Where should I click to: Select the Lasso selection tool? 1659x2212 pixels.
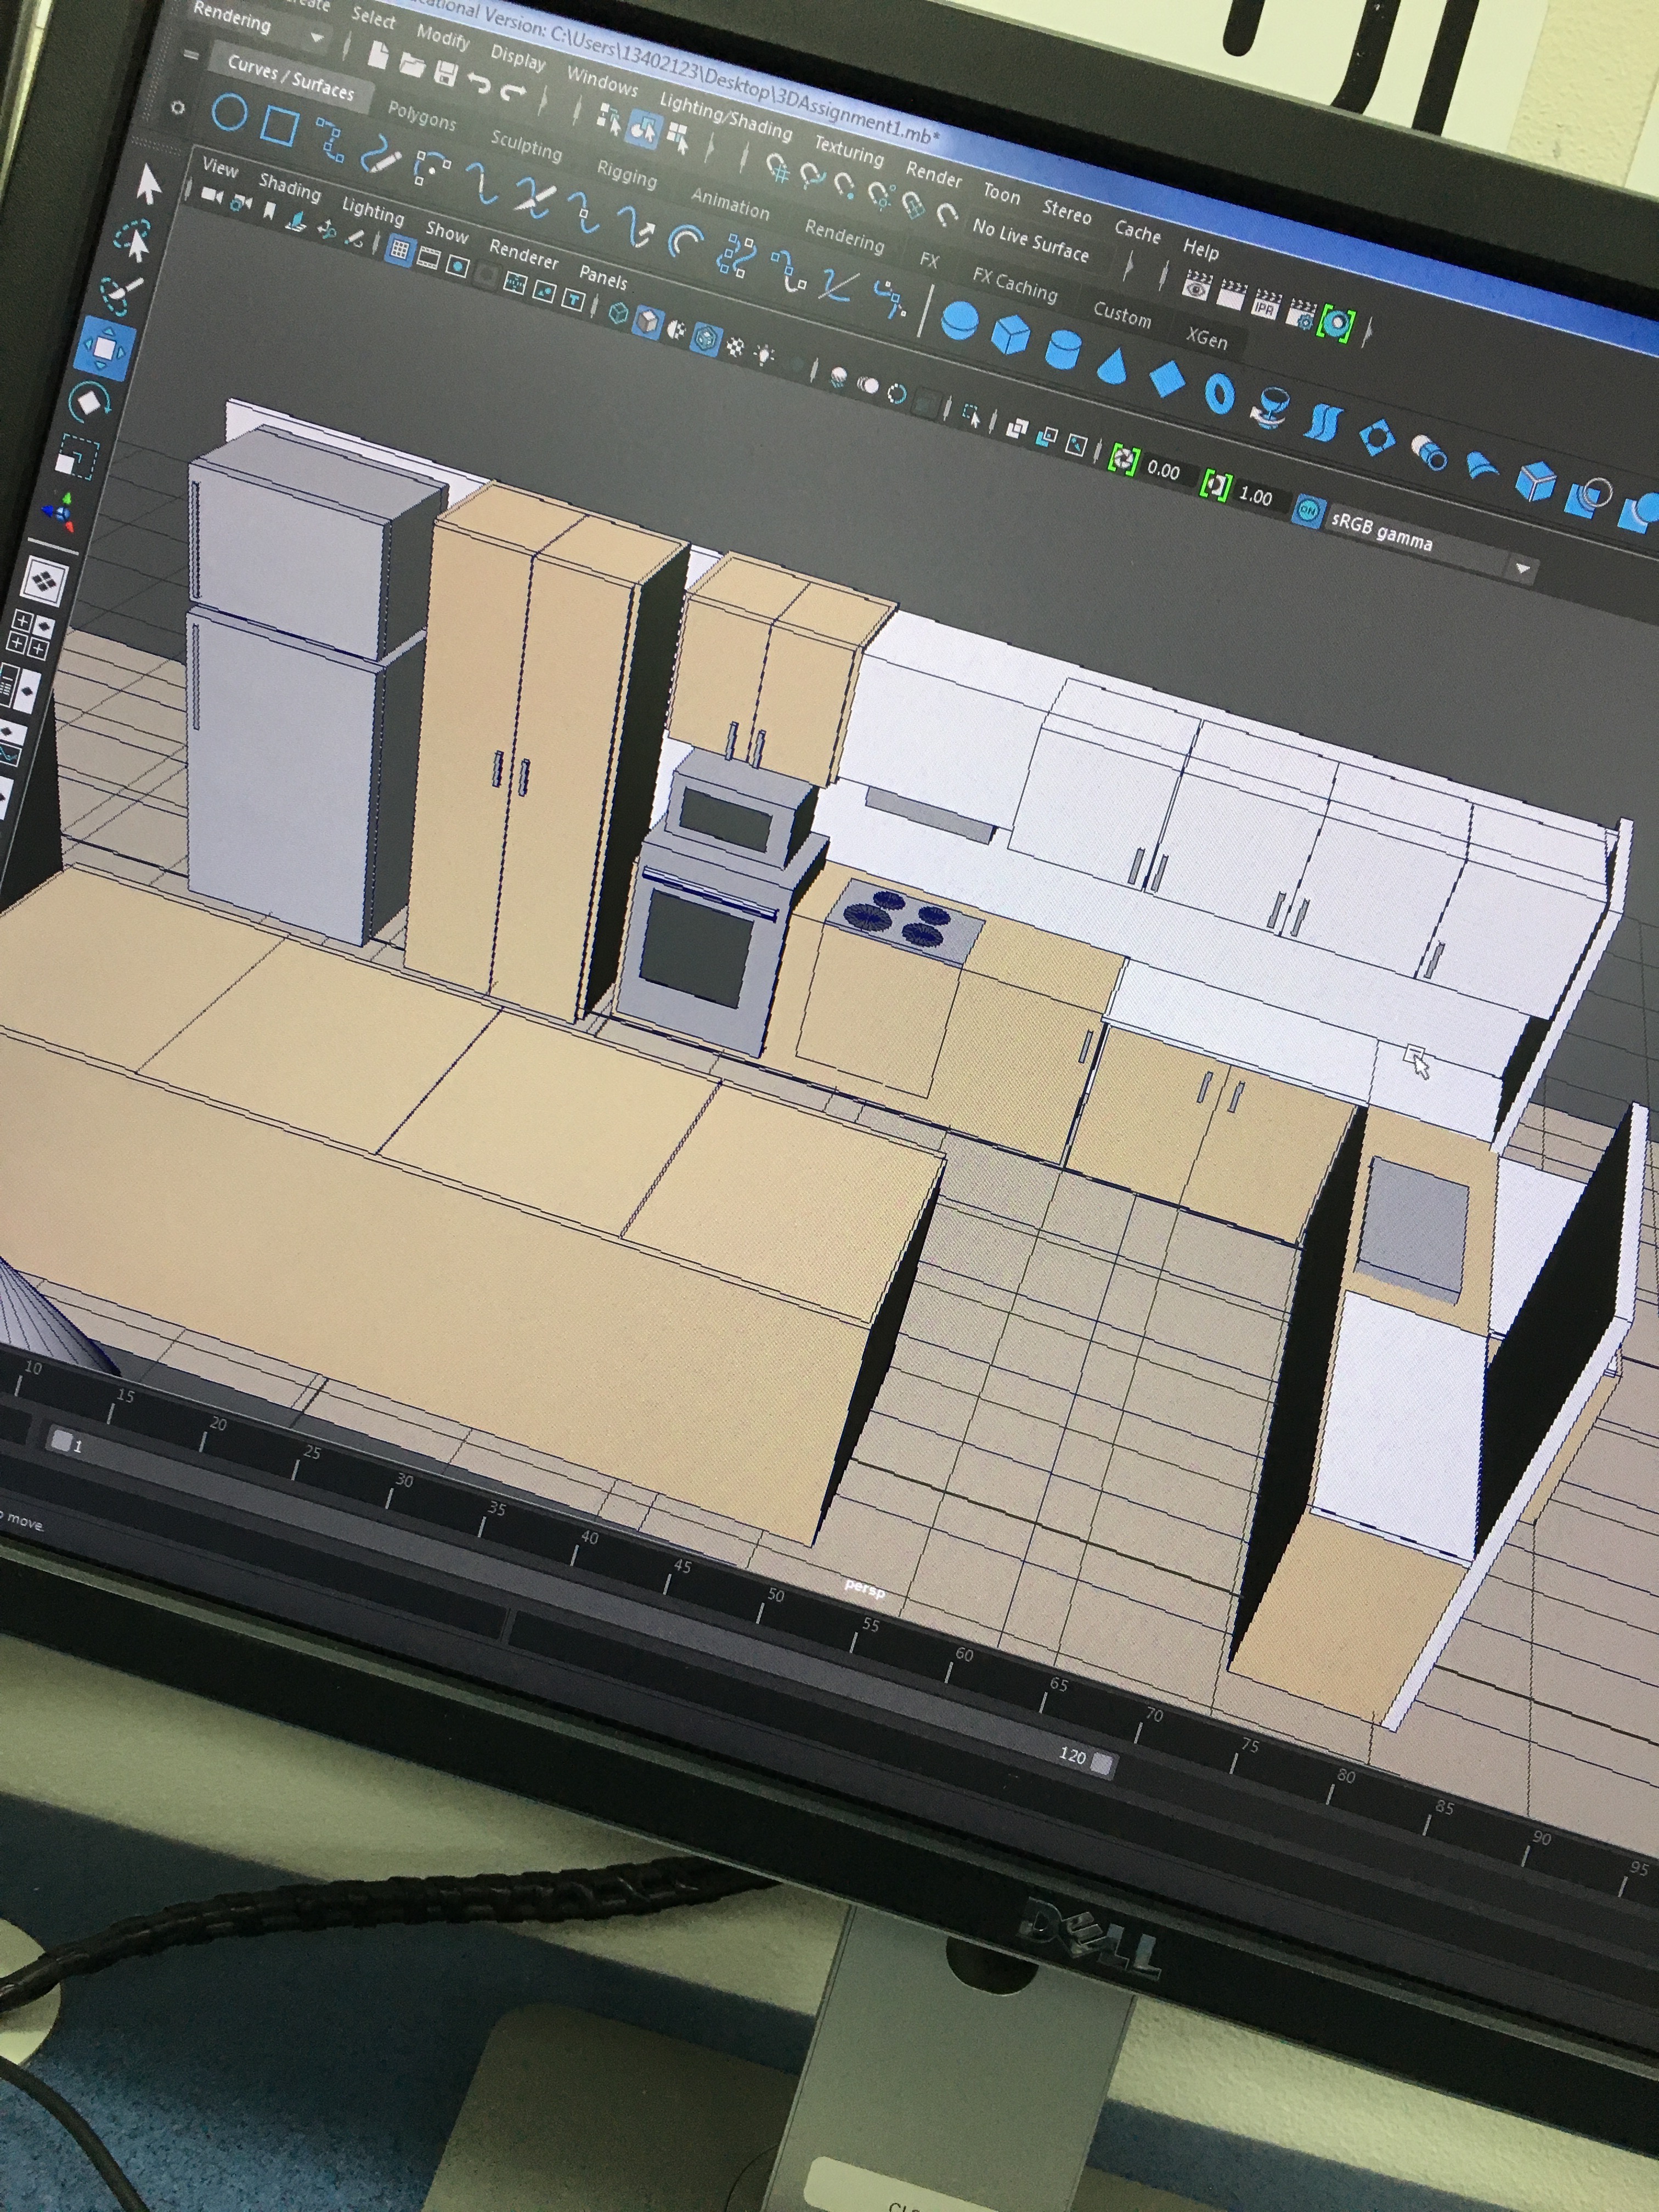[x=133, y=241]
